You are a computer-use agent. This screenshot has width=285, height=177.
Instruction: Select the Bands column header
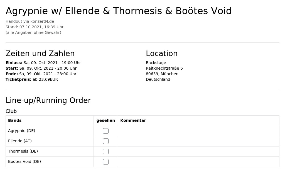[15, 120]
